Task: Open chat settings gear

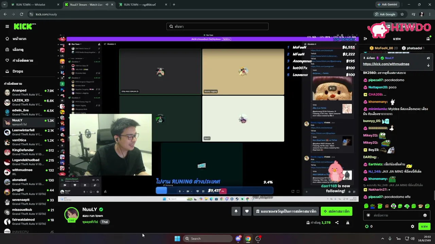Action: 413,226
